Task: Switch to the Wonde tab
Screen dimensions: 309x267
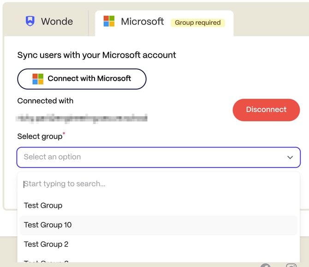Action: (x=49, y=22)
